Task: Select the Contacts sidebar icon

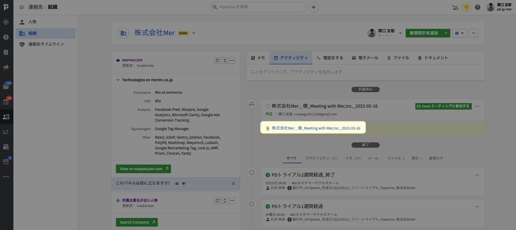Action: [6, 116]
